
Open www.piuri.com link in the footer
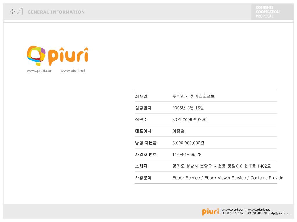pyautogui.click(x=233, y=210)
